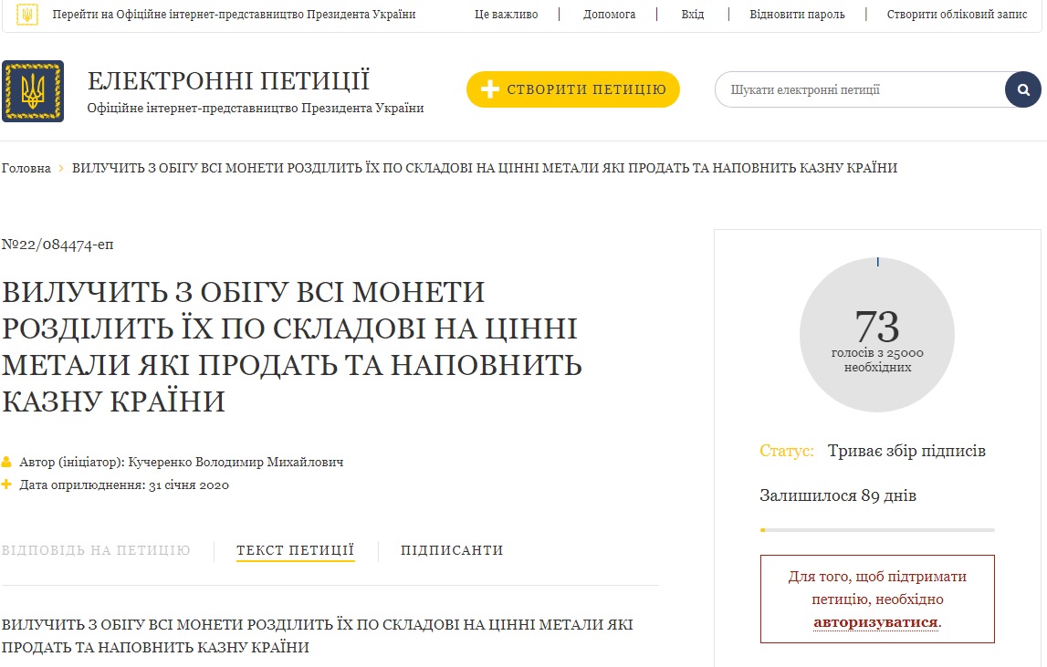The width and height of the screenshot is (1047, 667).
Task: Select the ТЕКСТ ПЕТИЦІЇ tab
Action: [x=294, y=550]
